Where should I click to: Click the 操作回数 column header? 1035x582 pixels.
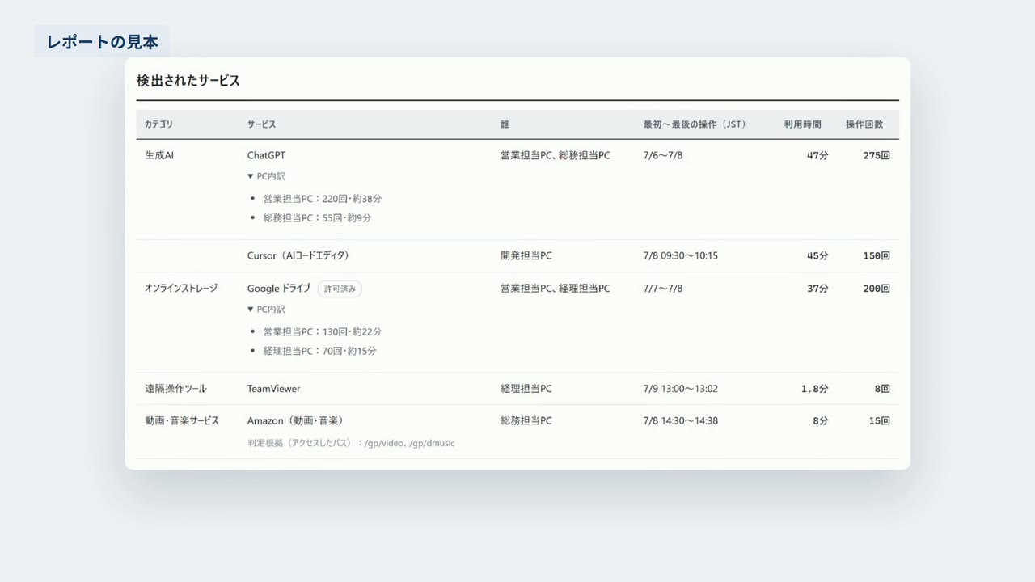pyautogui.click(x=864, y=124)
